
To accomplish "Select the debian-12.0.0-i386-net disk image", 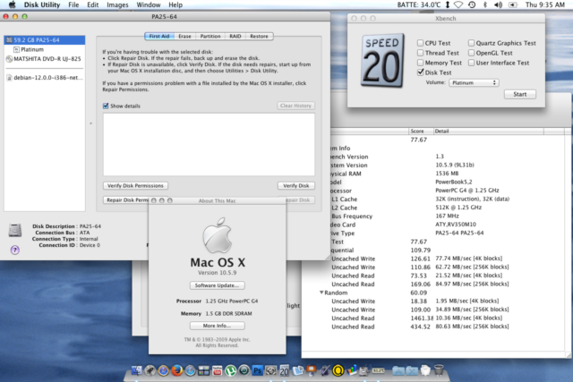I will tap(45, 78).
